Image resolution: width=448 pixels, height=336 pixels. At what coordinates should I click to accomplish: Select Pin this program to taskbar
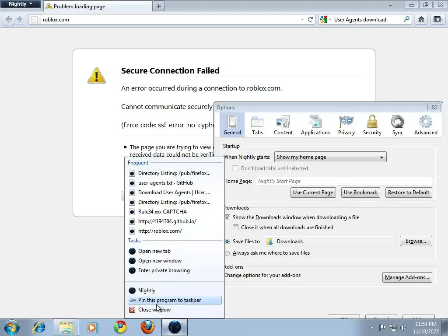[x=175, y=300]
